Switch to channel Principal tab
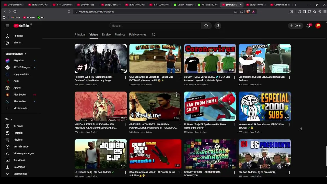 pos(80,34)
